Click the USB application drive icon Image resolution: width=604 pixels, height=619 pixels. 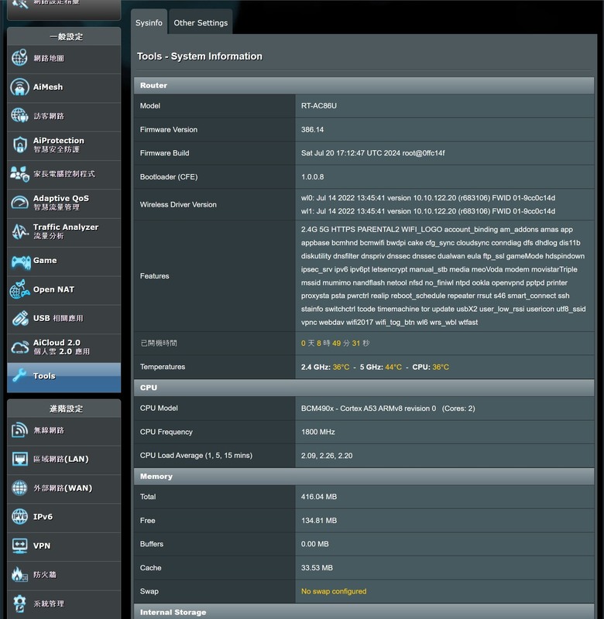[x=20, y=318]
